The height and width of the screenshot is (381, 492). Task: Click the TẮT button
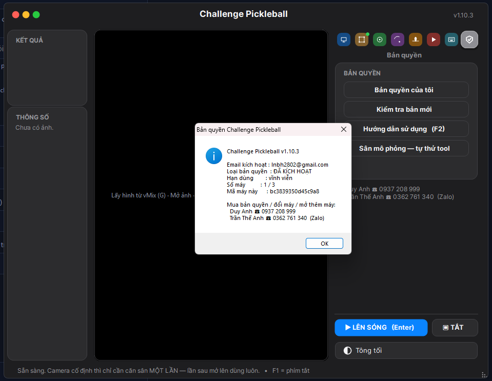pyautogui.click(x=455, y=327)
